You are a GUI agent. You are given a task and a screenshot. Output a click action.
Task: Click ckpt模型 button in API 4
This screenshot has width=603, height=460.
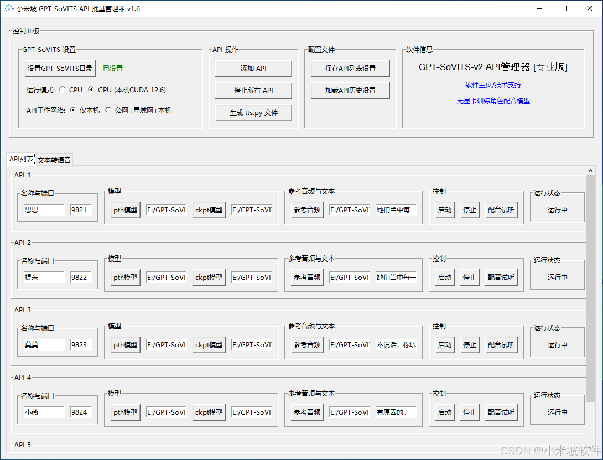pos(209,412)
